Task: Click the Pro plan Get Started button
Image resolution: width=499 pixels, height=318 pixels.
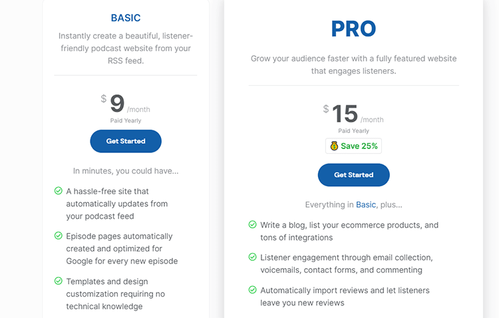Action: tap(353, 175)
